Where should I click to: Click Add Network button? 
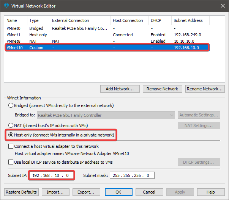(x=120, y=89)
